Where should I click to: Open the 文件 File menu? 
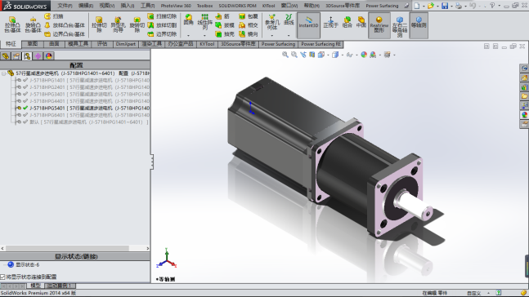click(65, 6)
